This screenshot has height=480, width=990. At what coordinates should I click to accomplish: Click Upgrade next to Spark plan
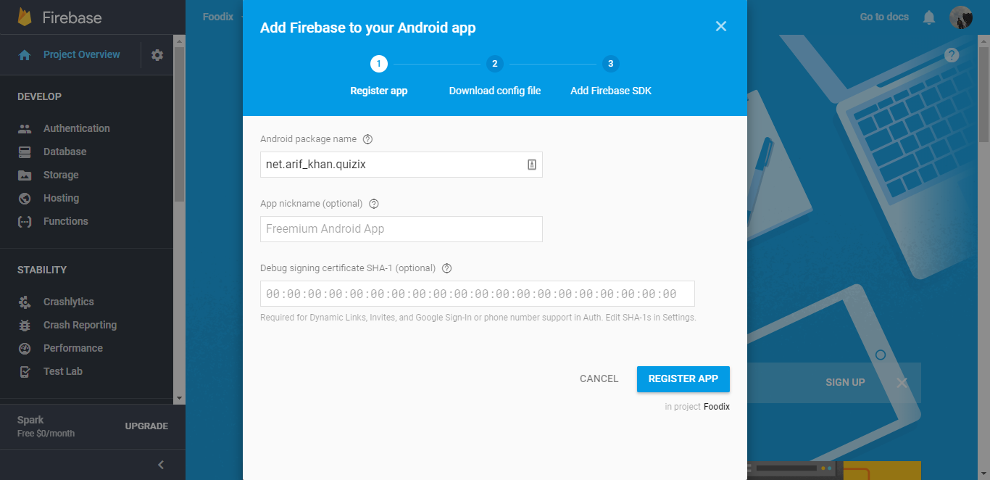tap(146, 426)
